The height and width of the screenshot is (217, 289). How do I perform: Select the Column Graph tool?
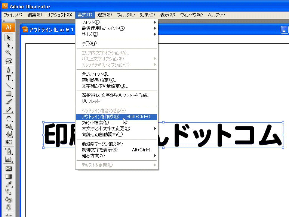pos(8,159)
